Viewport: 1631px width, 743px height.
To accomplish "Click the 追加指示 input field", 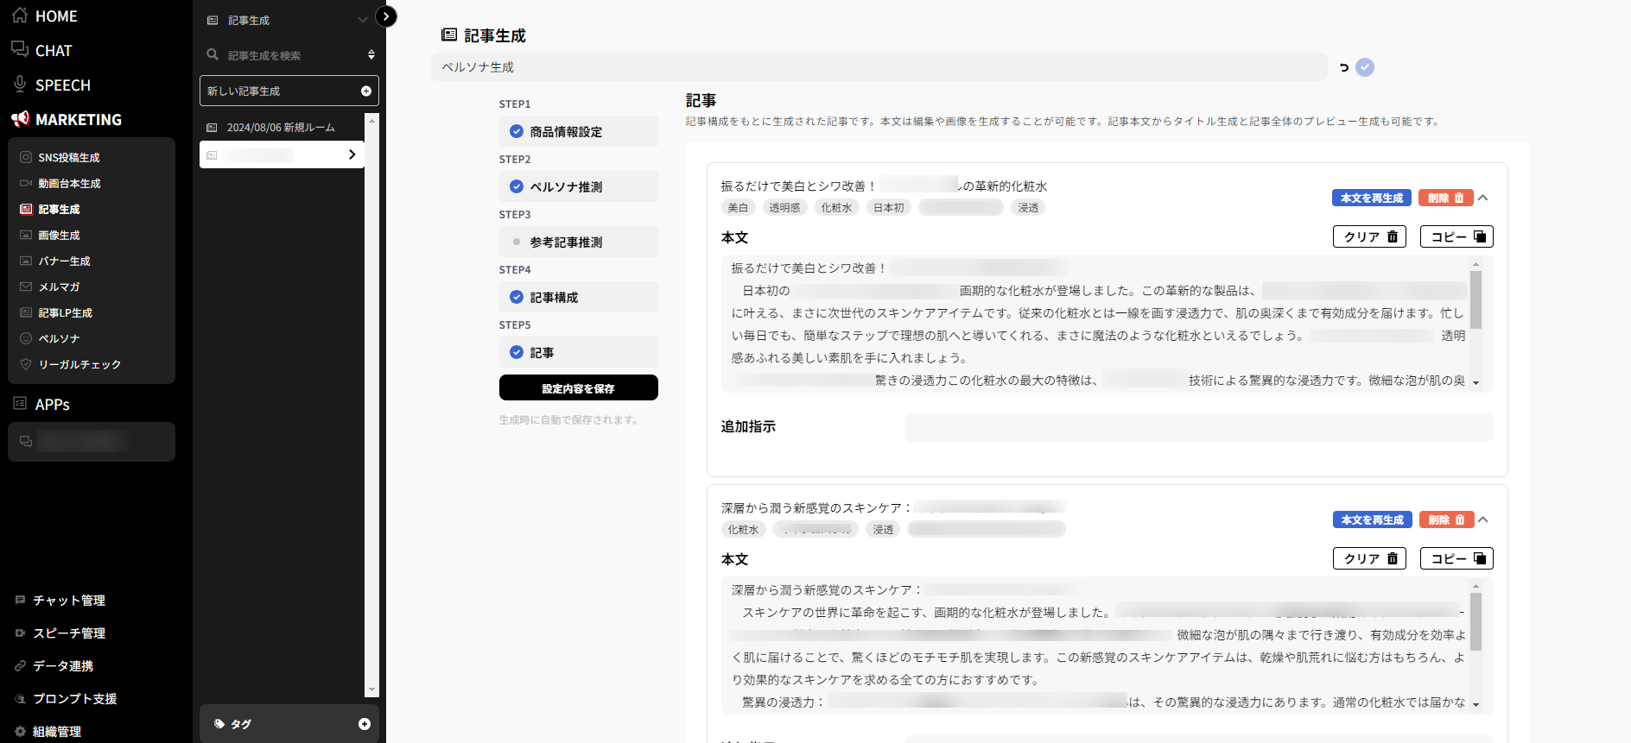I will (x=1198, y=427).
